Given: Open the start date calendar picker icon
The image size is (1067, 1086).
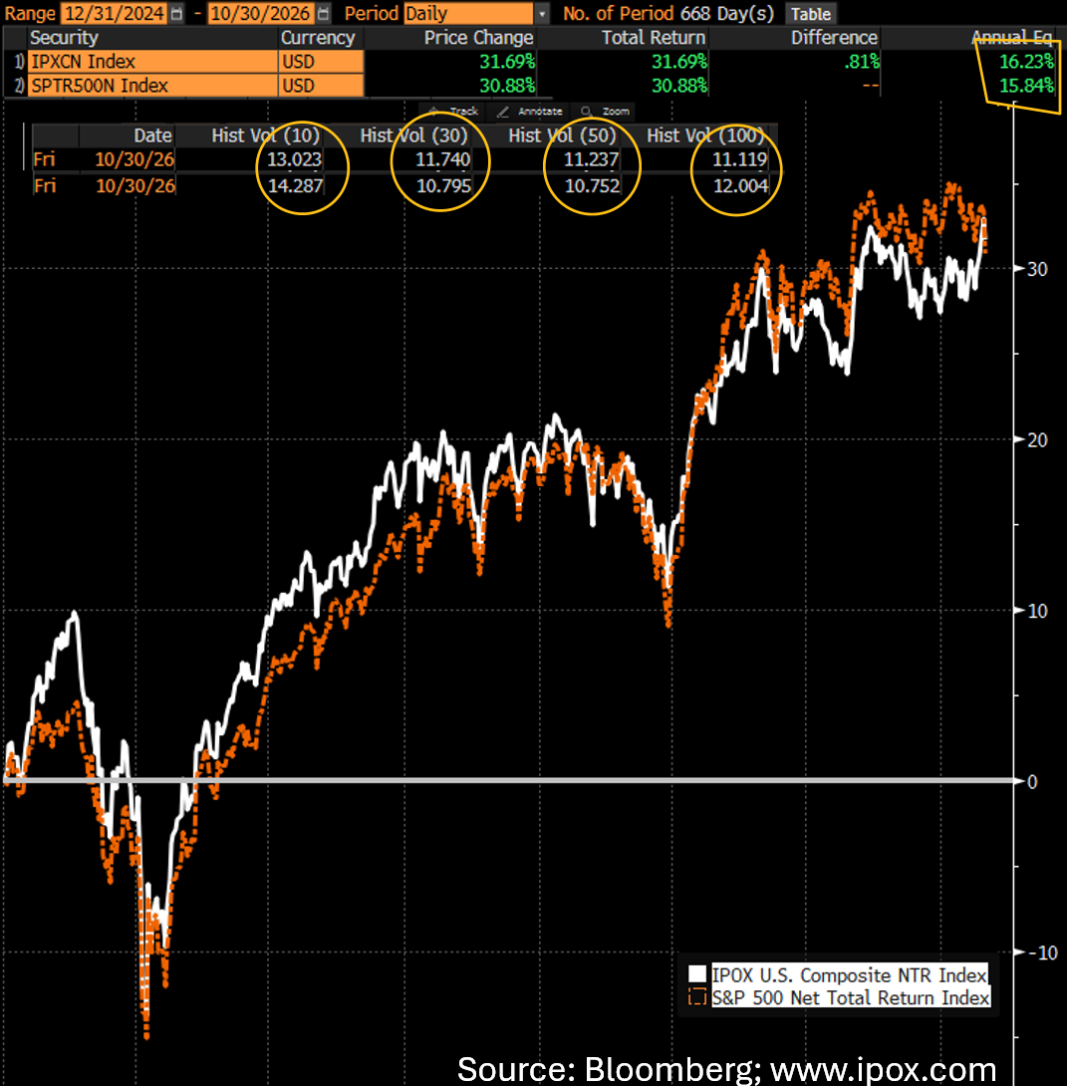Looking at the screenshot, I should [x=176, y=13].
